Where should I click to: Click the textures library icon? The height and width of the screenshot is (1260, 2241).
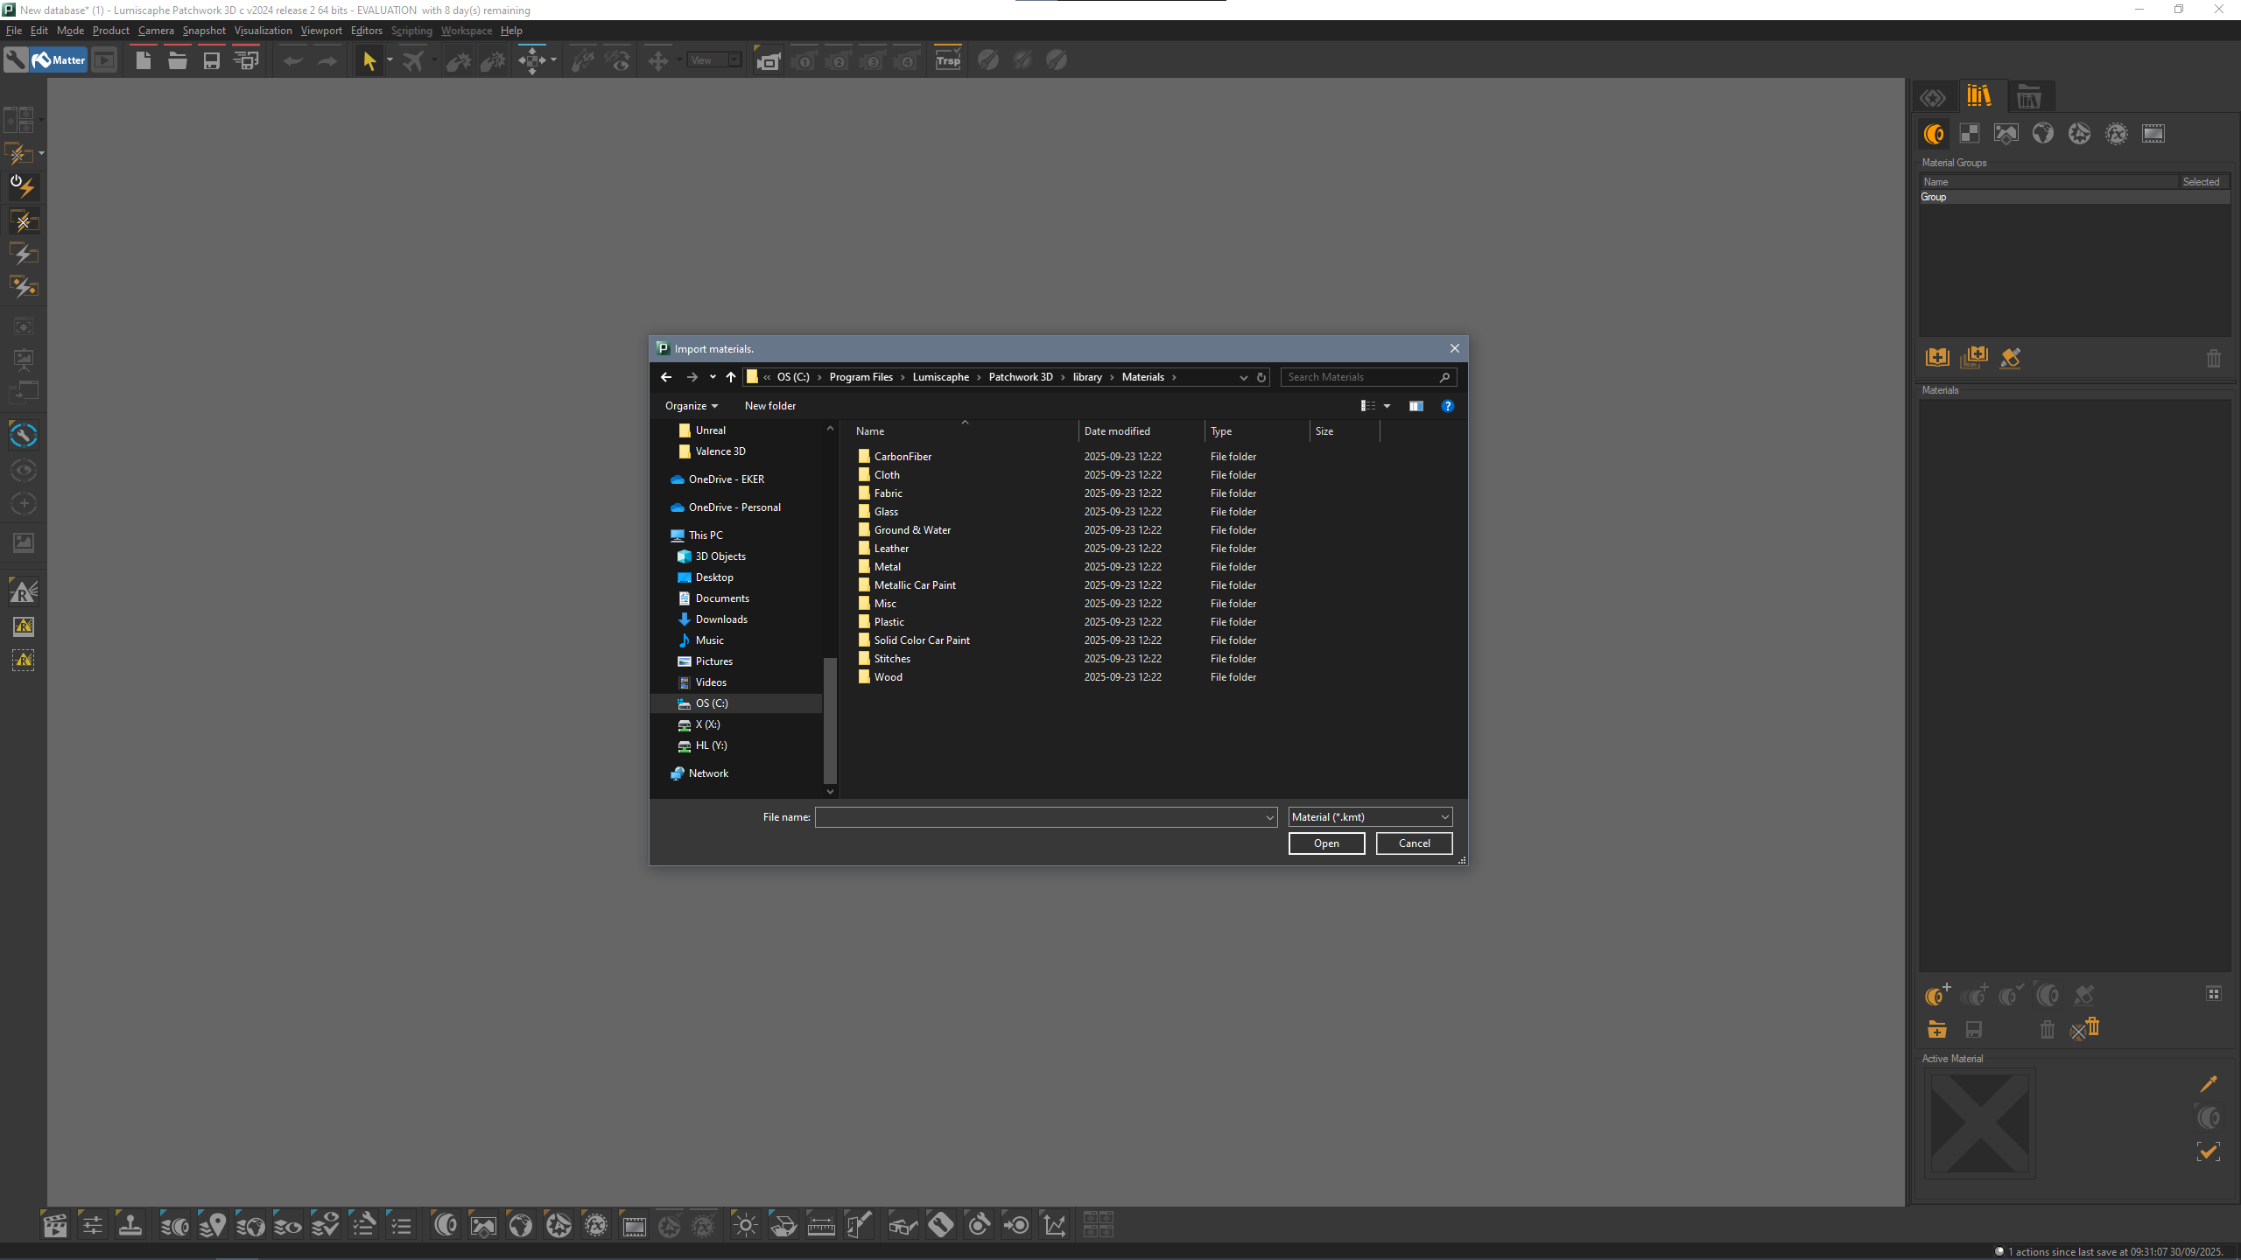(1970, 134)
